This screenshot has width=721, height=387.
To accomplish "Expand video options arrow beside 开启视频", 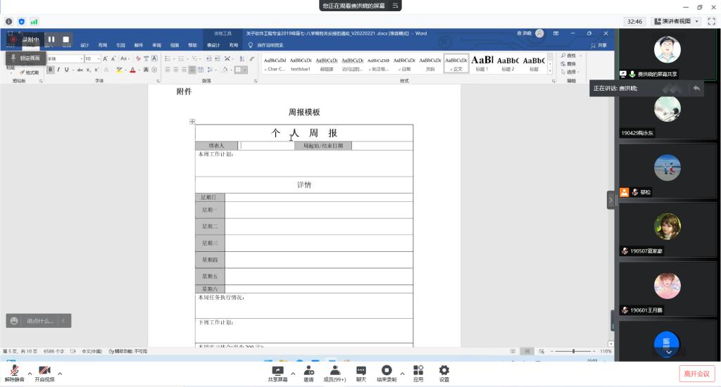I will pos(60,373).
